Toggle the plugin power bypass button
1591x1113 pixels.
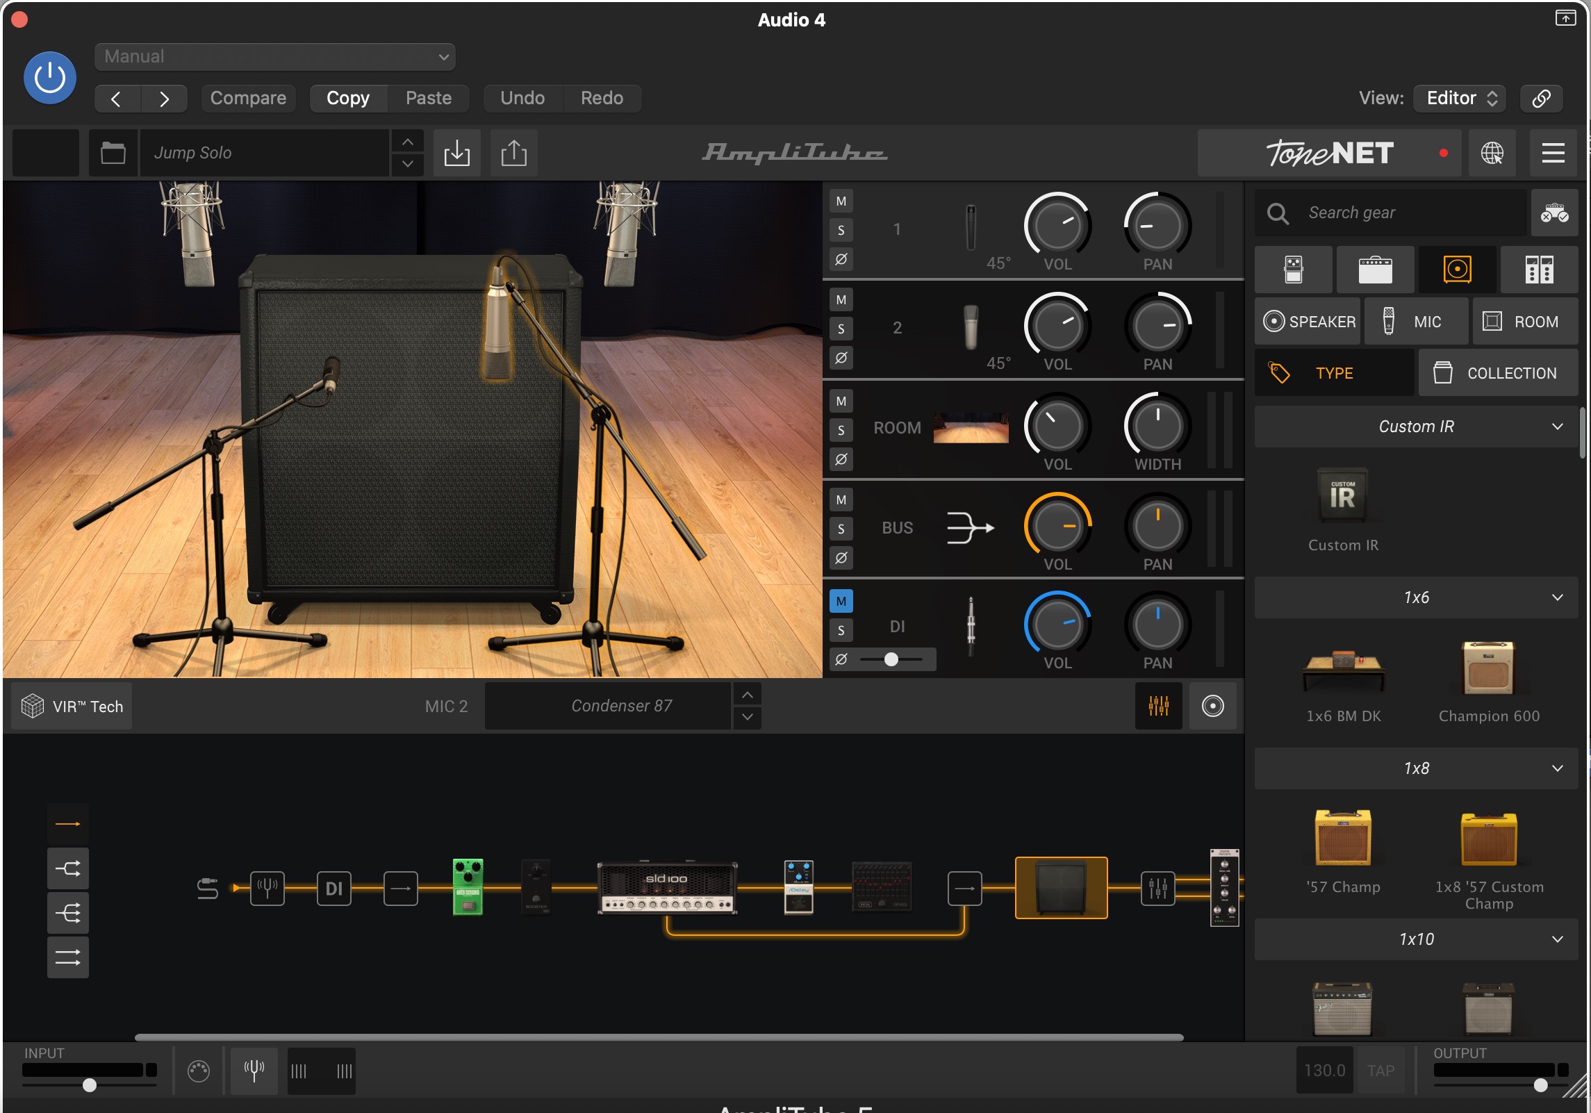click(x=50, y=78)
